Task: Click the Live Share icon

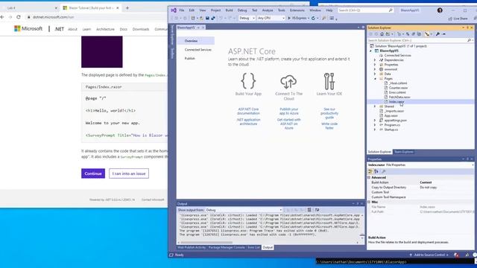Action: tap(450, 19)
